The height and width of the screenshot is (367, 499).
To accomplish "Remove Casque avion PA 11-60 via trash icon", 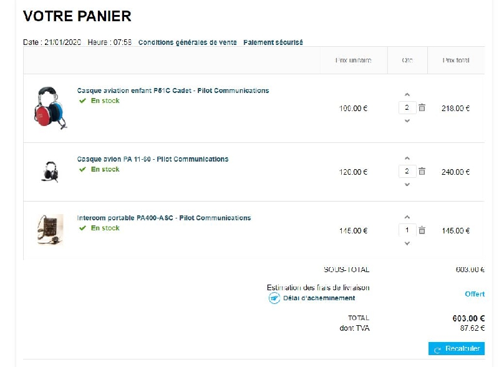I will (422, 172).
